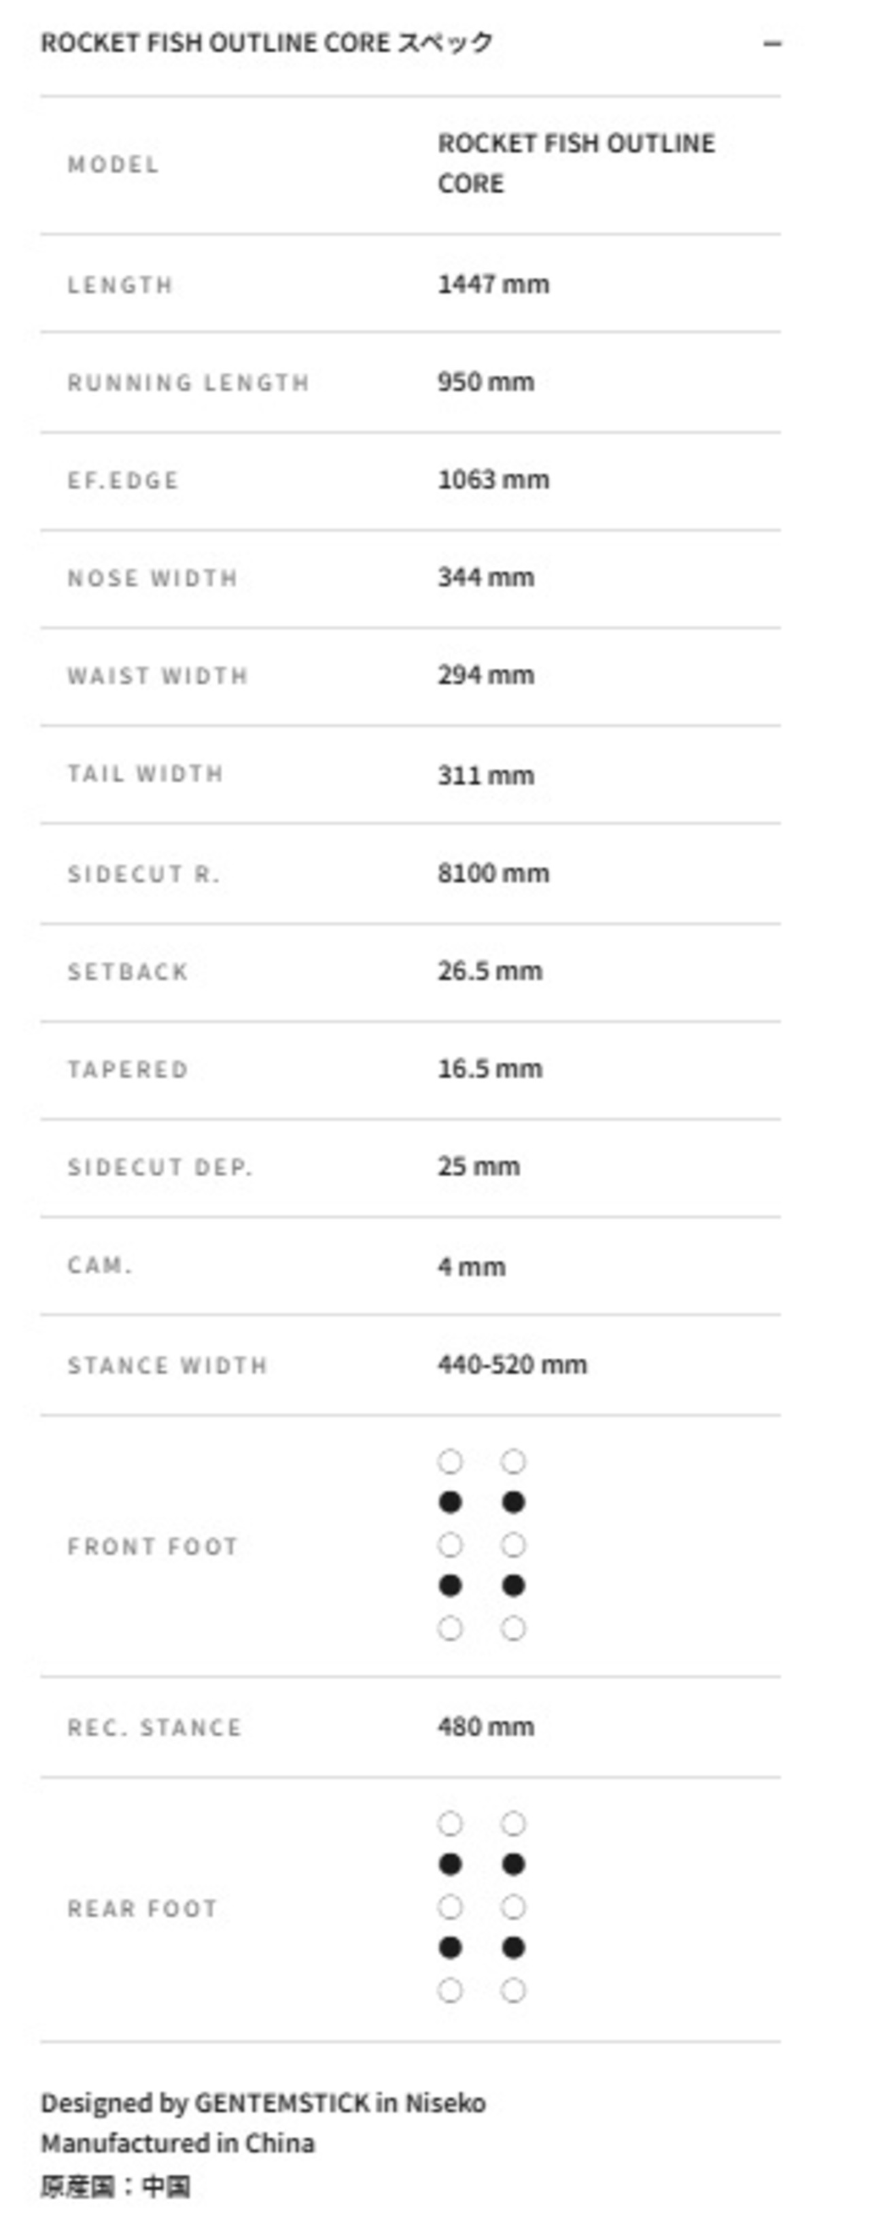
Task: Click the minus icon in spec header
Action: [x=772, y=44]
